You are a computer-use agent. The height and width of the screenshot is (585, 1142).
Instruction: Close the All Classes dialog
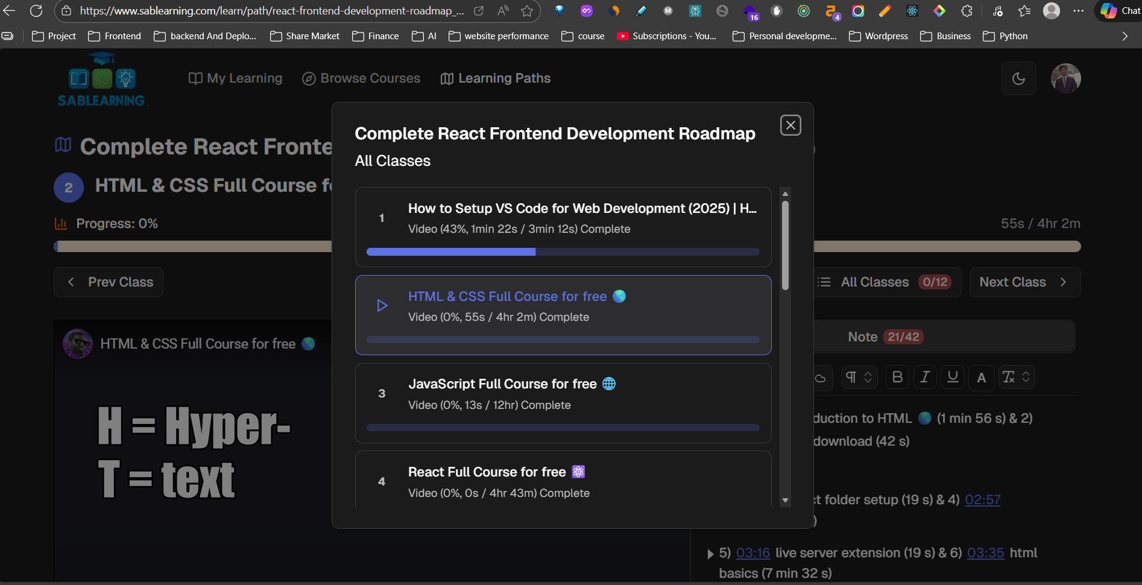790,125
